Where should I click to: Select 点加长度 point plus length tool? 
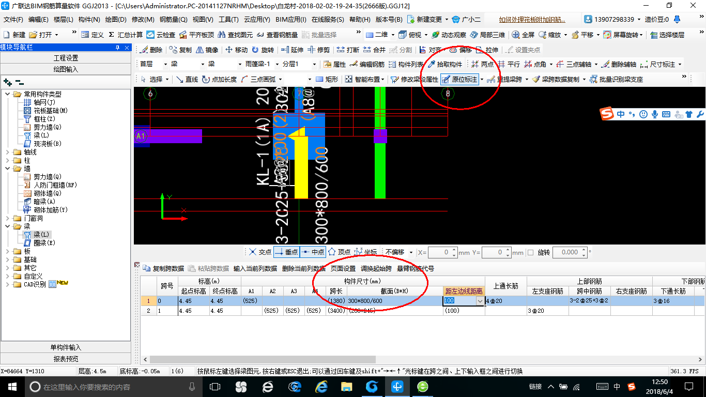click(219, 79)
